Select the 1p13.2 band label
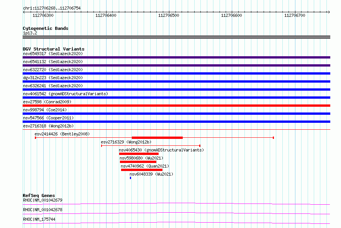The image size is (341, 228). coord(30,33)
